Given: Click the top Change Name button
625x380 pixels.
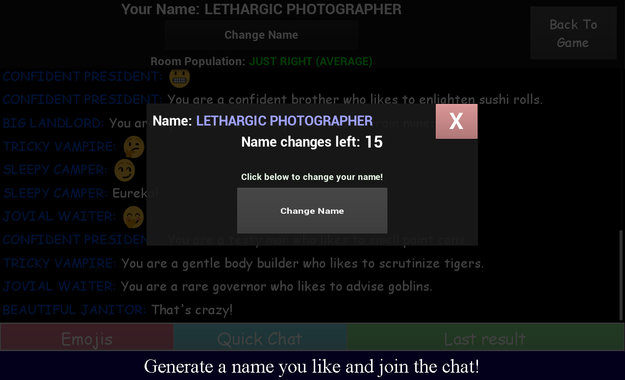Looking at the screenshot, I should [261, 35].
